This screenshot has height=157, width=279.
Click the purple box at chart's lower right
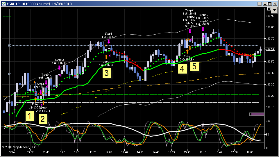[x=257, y=114]
